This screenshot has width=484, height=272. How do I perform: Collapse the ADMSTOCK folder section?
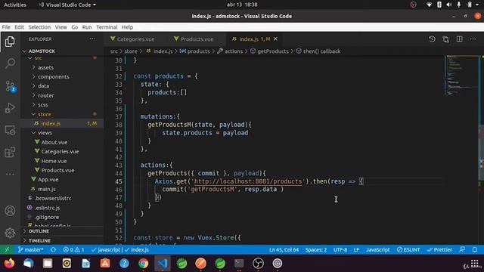click(x=42, y=51)
